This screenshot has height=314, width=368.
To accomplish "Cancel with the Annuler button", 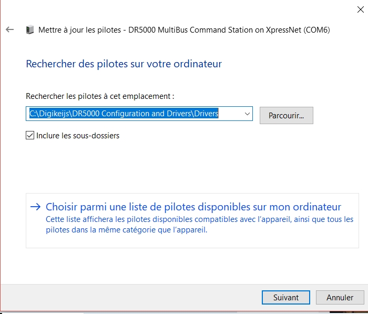I will 340,298.
